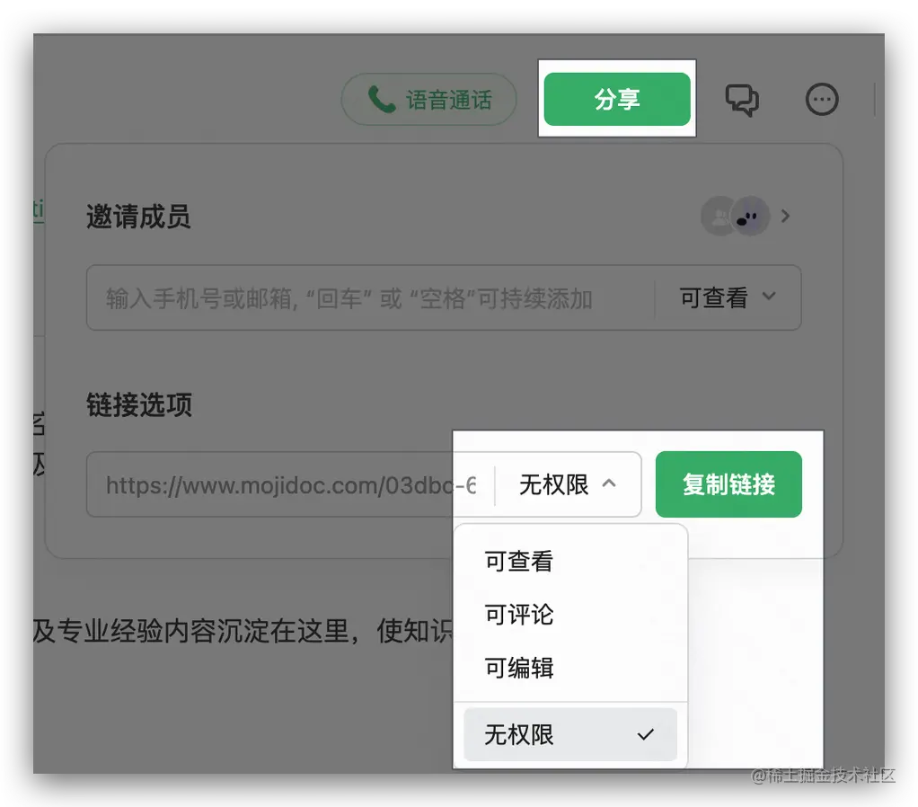Click checkmark next to 无权限 option
The width and height of the screenshot is (918, 807).
pyautogui.click(x=645, y=734)
